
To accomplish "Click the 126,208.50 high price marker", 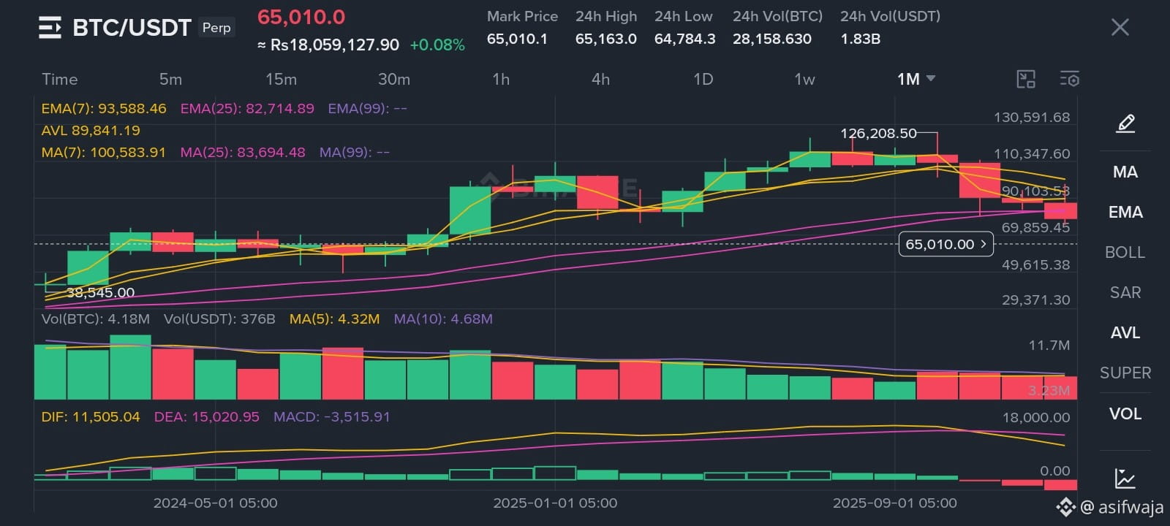I will point(878,134).
